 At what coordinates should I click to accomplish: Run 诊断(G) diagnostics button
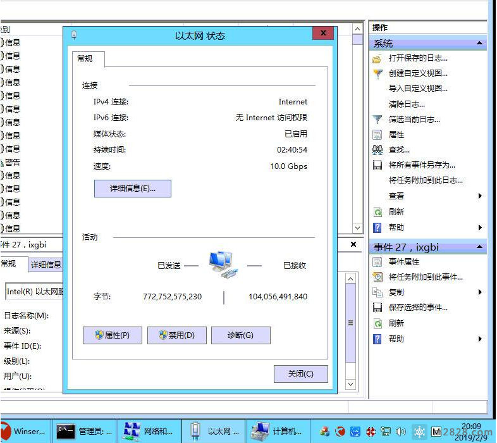pos(240,335)
